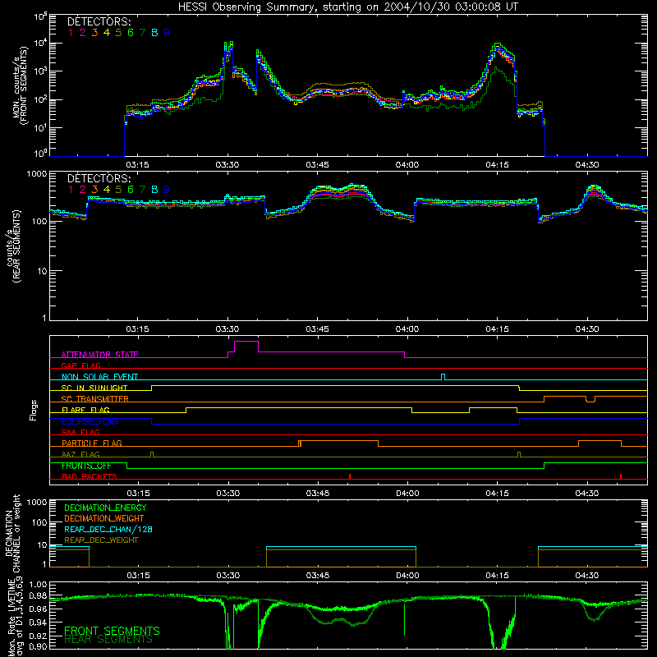This screenshot has width=657, height=657.
Task: Select detector 8 in the rear-segments legend
Action: pyautogui.click(x=154, y=190)
